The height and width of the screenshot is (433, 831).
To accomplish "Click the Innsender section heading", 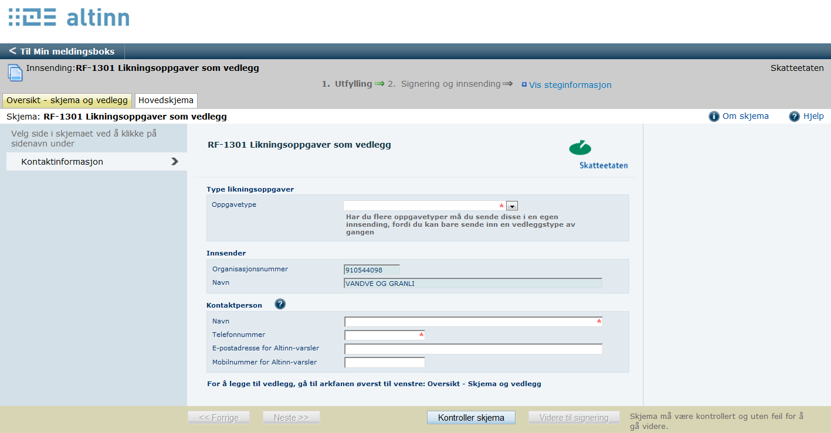I will [x=226, y=253].
